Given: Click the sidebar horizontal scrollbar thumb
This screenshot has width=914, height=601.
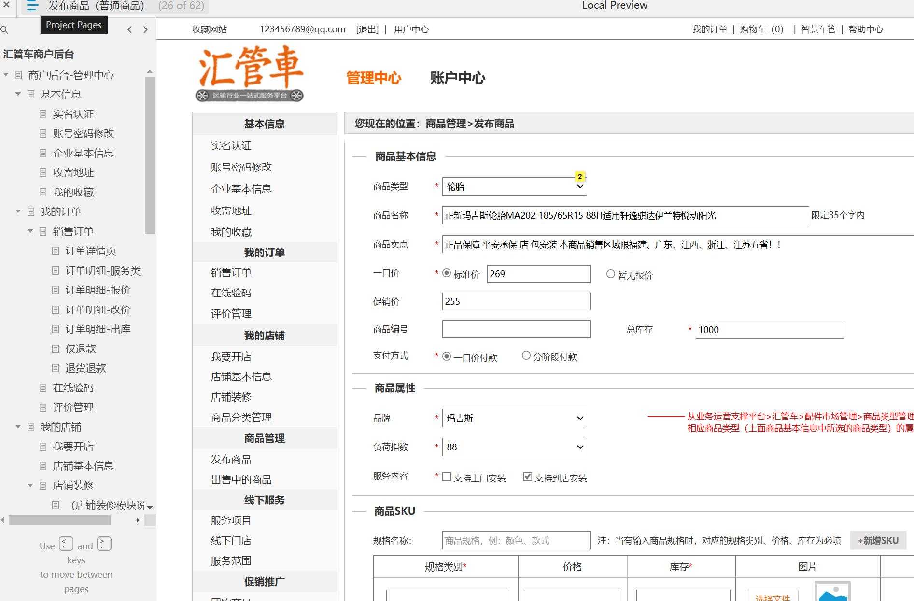Looking at the screenshot, I should tap(59, 520).
